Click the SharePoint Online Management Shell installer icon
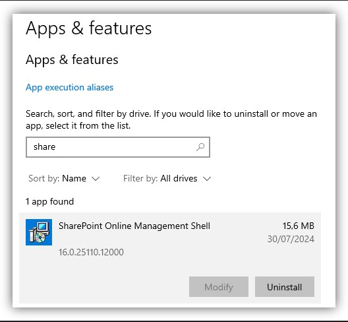This screenshot has height=322, width=348. 39,232
